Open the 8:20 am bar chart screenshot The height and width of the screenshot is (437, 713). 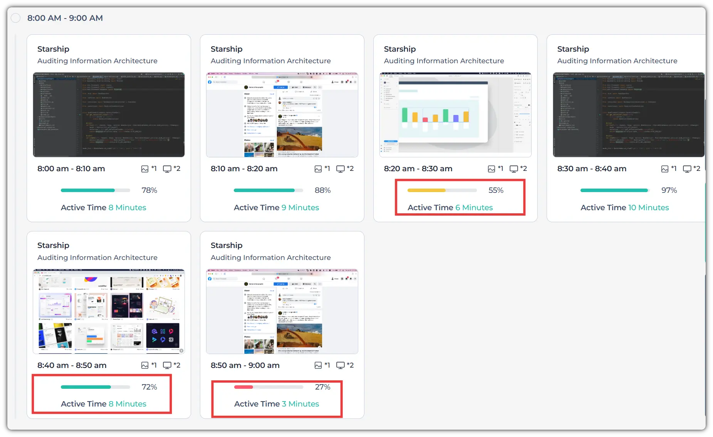[455, 115]
